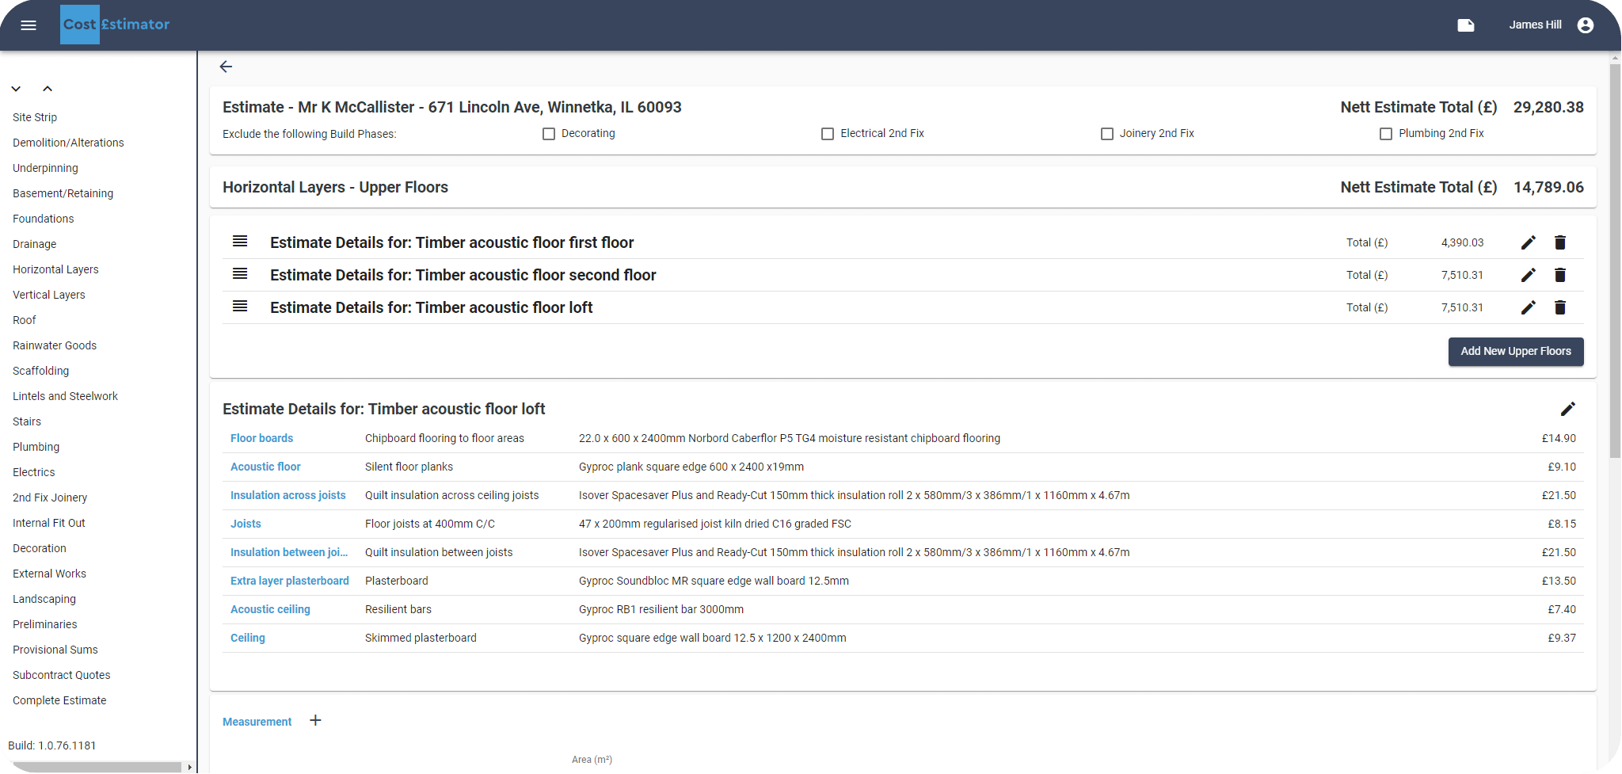The width and height of the screenshot is (1622, 774).
Task: Collapse all sidebar sections chevron up
Action: 48,89
